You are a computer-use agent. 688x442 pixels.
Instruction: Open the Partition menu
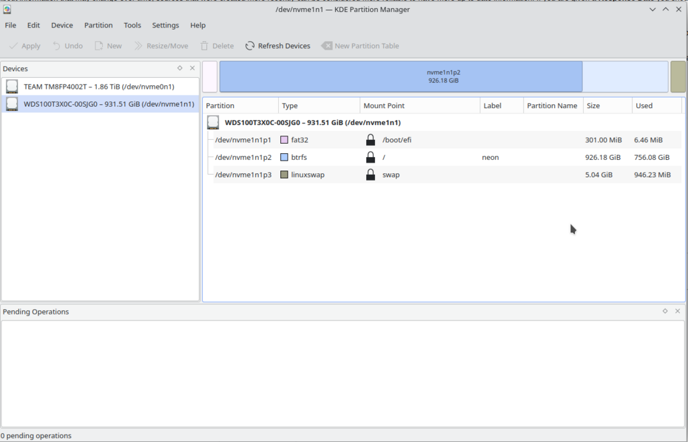98,25
